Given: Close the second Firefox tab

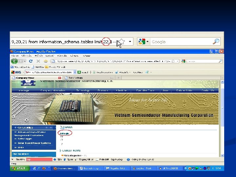Looking at the screenshot, I should click(112, 78).
